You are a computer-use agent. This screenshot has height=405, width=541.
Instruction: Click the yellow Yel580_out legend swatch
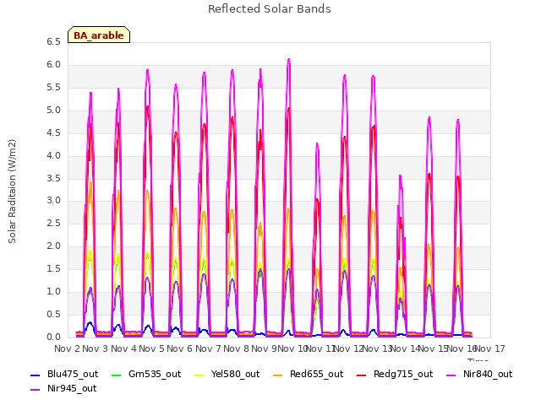pyautogui.click(x=199, y=375)
